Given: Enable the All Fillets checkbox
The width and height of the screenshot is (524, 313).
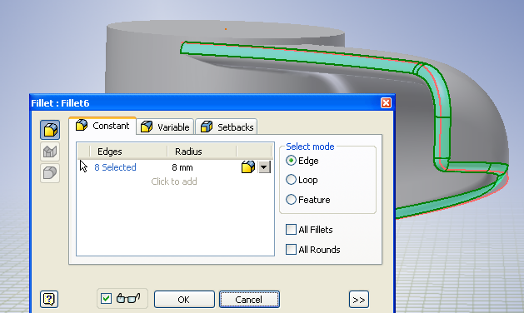Looking at the screenshot, I should pyautogui.click(x=291, y=230).
